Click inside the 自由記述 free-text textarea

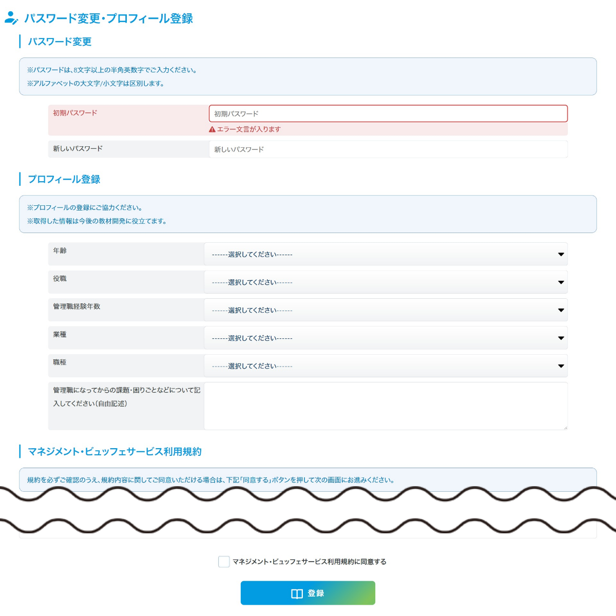click(386, 406)
